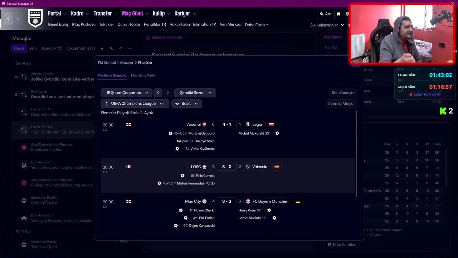Open the Kariyer menu
This screenshot has width=458, height=258.
182,14
